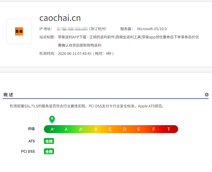This screenshot has height=172, width=212.
Task: Click the blurred IP address value
Action: pos(72,29)
